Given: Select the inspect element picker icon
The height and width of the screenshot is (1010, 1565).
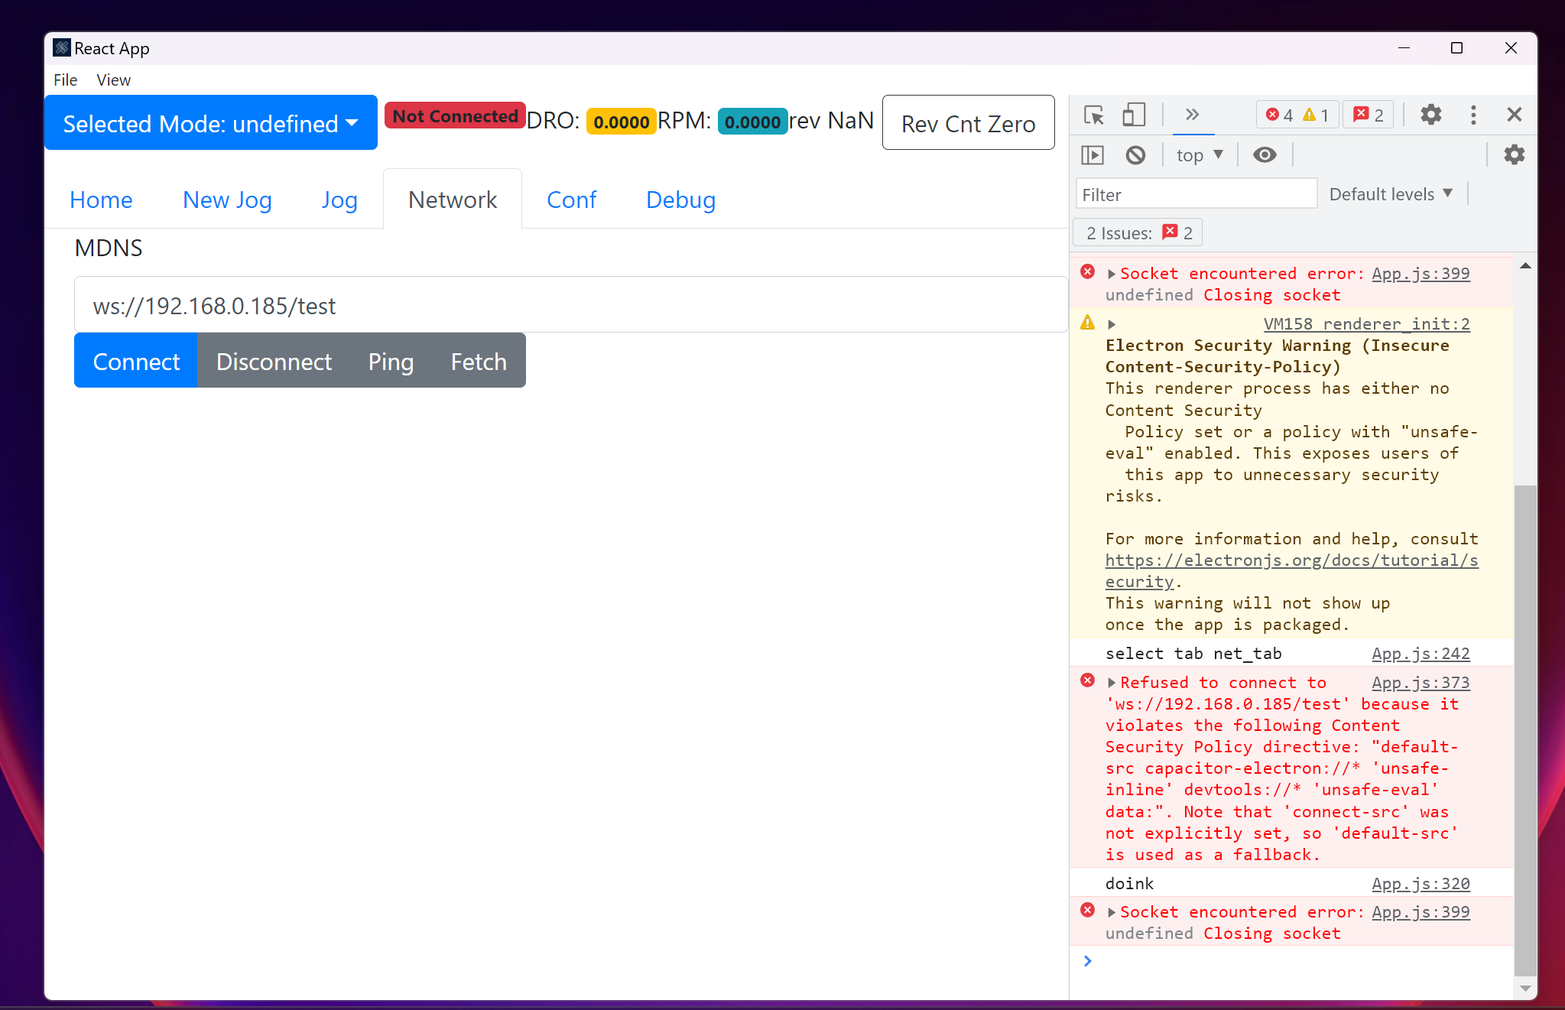Looking at the screenshot, I should pyautogui.click(x=1094, y=115).
